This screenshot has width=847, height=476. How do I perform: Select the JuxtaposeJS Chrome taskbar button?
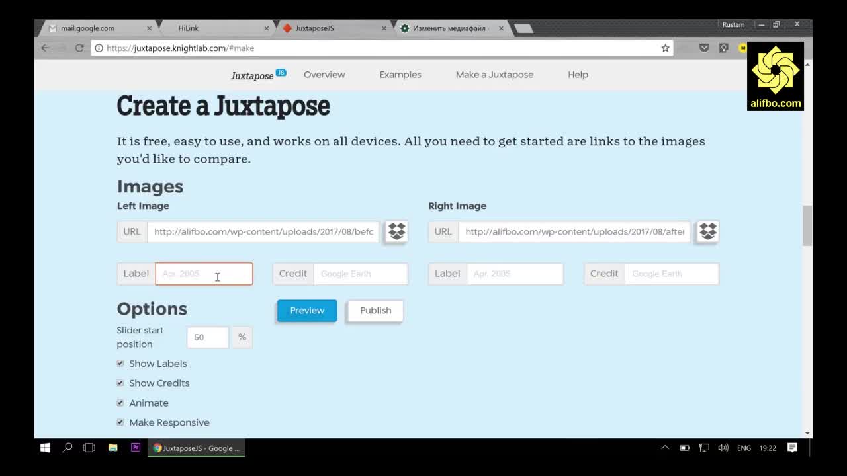coord(197,448)
